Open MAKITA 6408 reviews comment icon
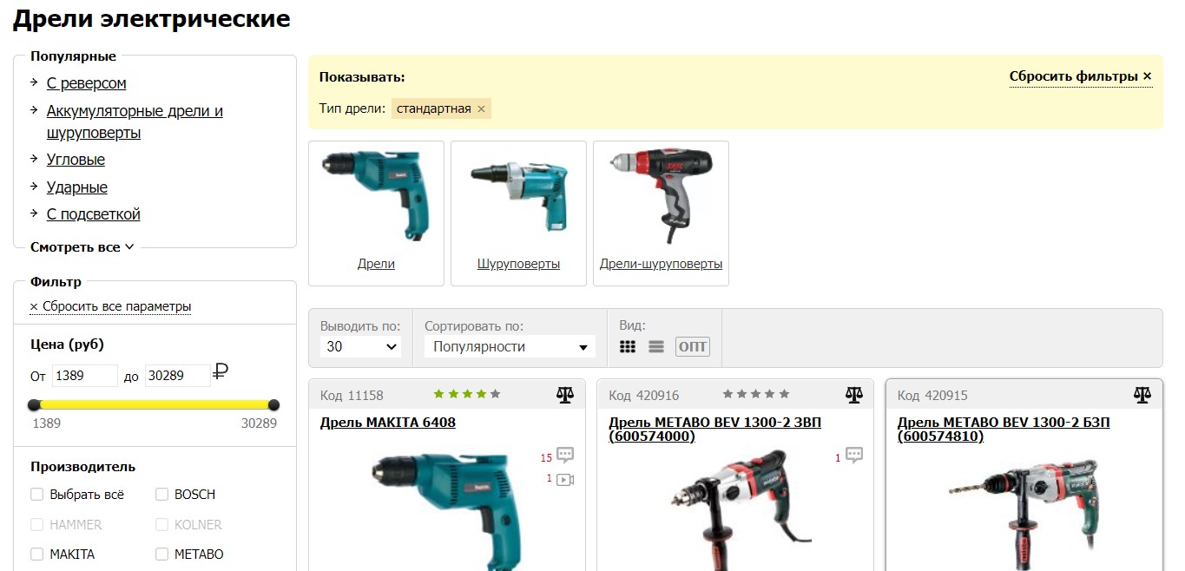1185x571 pixels. pos(565,455)
